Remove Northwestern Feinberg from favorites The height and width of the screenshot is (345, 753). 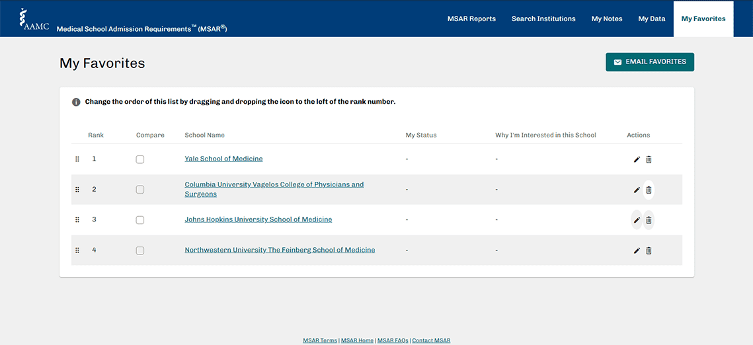pos(649,250)
